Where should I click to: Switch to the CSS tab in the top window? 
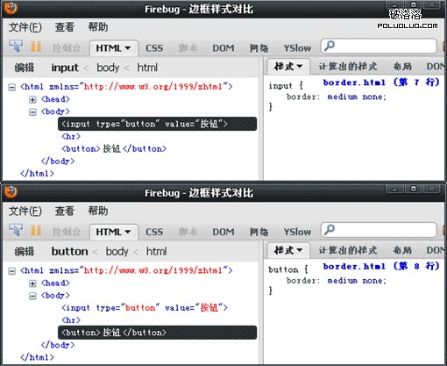point(154,48)
